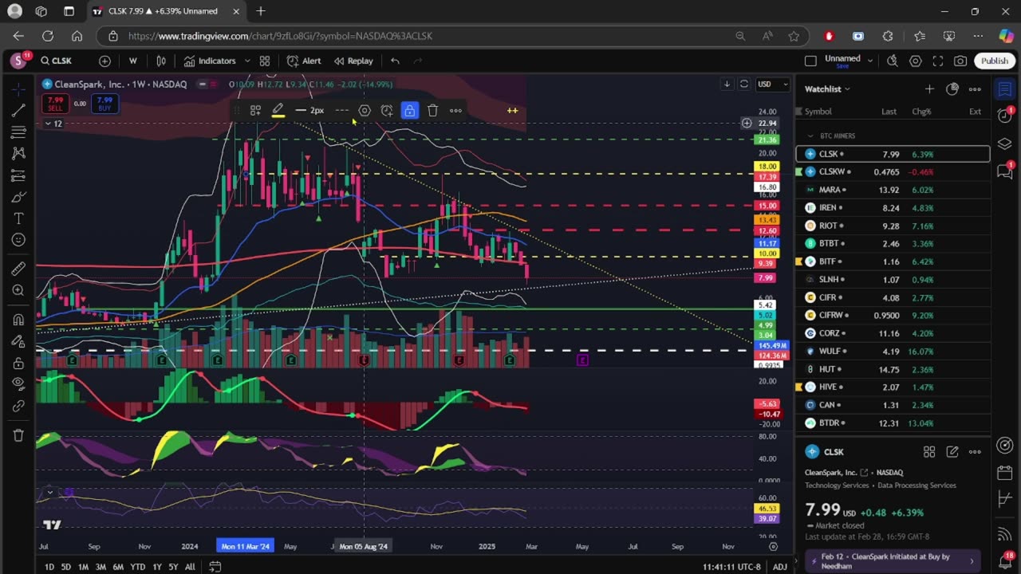Open advanced view pie chart icon in watchlist
The width and height of the screenshot is (1021, 574).
tap(952, 89)
